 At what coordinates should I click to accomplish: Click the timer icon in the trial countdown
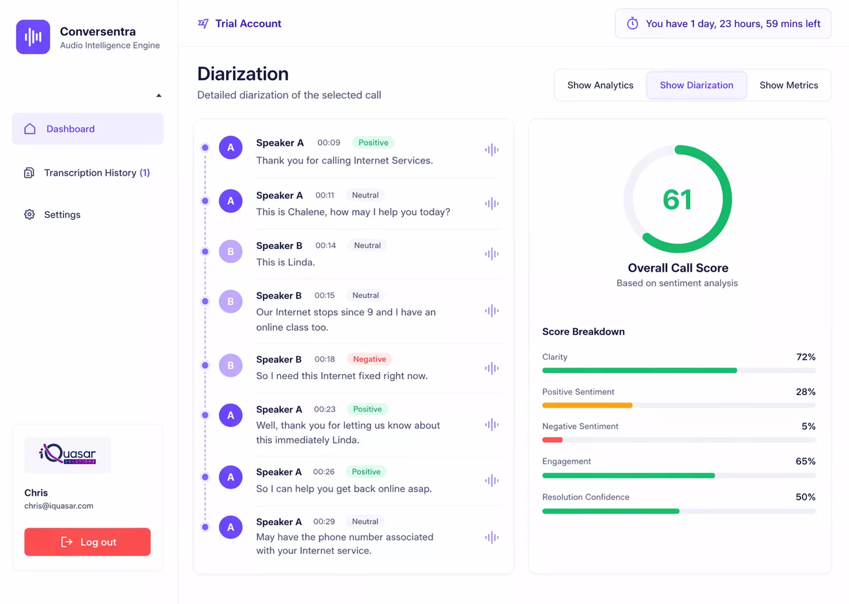(x=633, y=23)
